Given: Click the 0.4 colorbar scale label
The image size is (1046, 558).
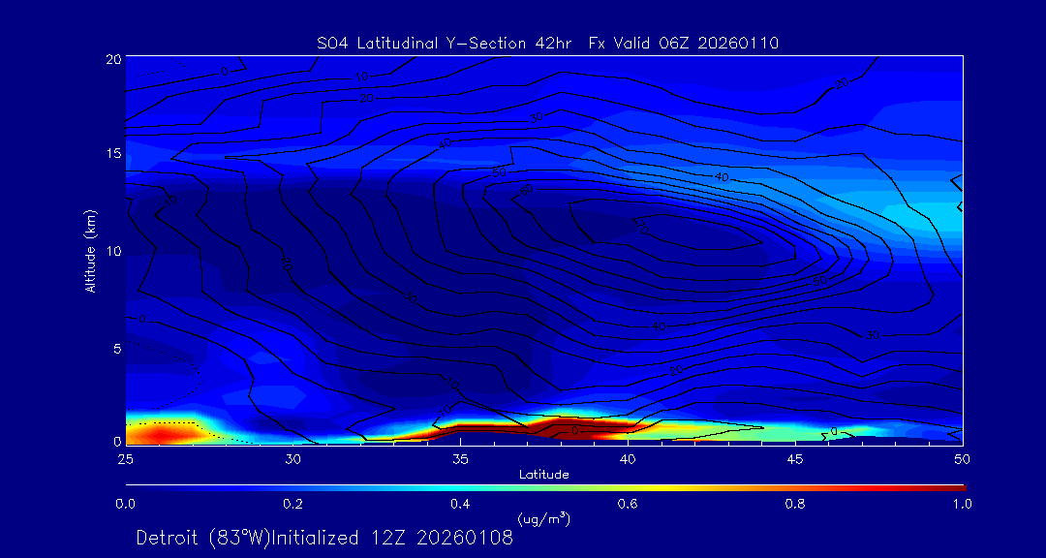Looking at the screenshot, I should coord(460,504).
